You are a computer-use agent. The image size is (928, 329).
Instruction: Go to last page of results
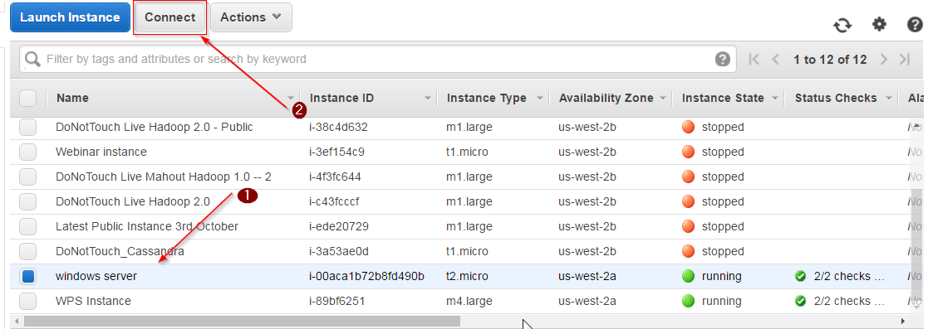click(x=905, y=59)
